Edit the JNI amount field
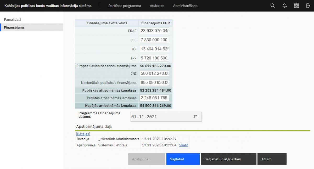Screen dimensions: 314x169 click(154, 74)
